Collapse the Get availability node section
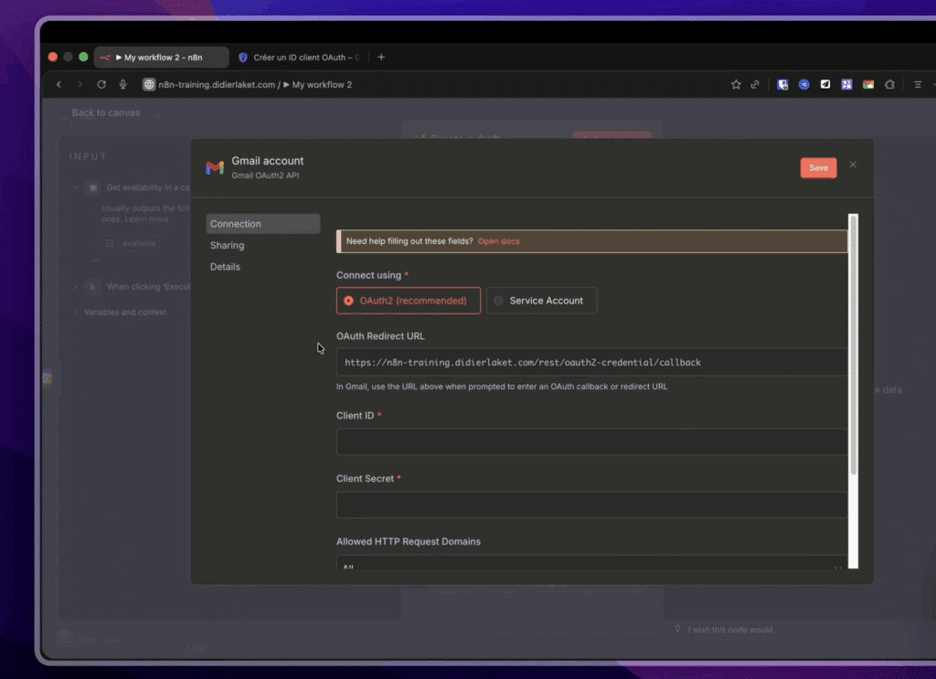The height and width of the screenshot is (679, 936). [x=75, y=187]
